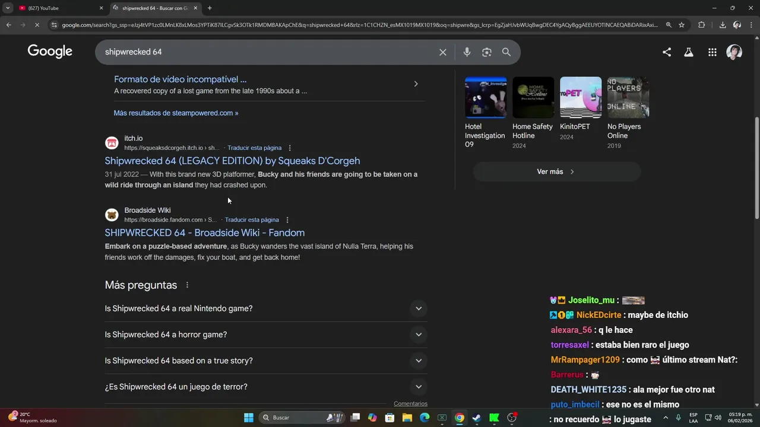
Task: Open Microsoft Store from taskbar
Action: [389, 418]
